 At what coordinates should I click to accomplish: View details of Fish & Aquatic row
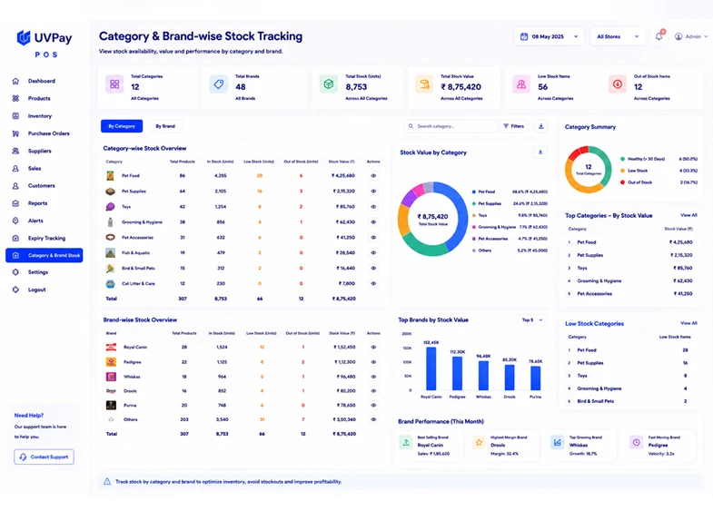tap(373, 252)
